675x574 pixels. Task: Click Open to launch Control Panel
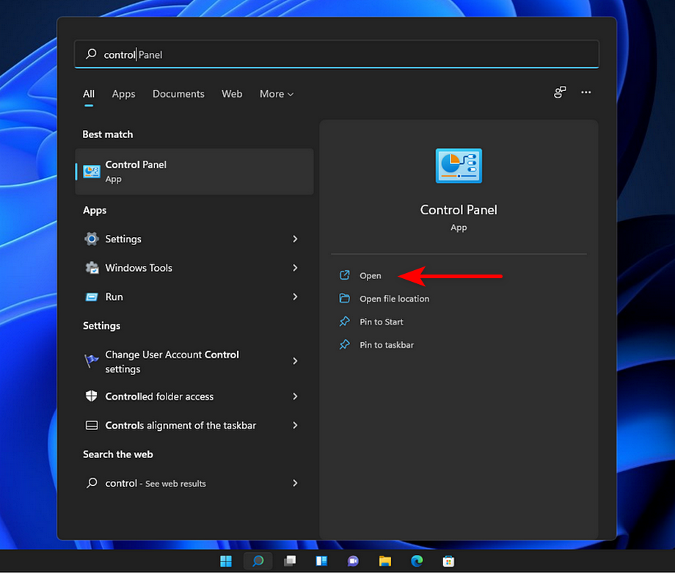(x=370, y=275)
